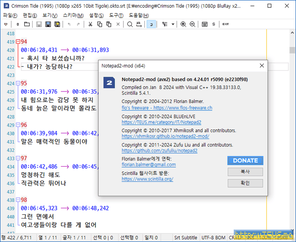Screen dimensions: 296x242
Task: Click the Open file folder icon
Action: pyautogui.click(x=27, y=24)
